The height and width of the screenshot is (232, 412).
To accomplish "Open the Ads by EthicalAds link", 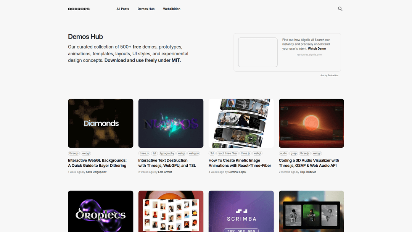I will click(329, 76).
